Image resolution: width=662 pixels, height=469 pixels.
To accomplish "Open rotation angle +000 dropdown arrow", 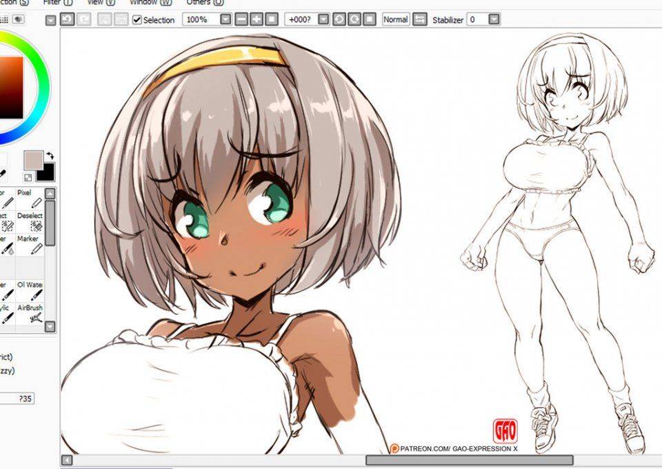I will [323, 19].
